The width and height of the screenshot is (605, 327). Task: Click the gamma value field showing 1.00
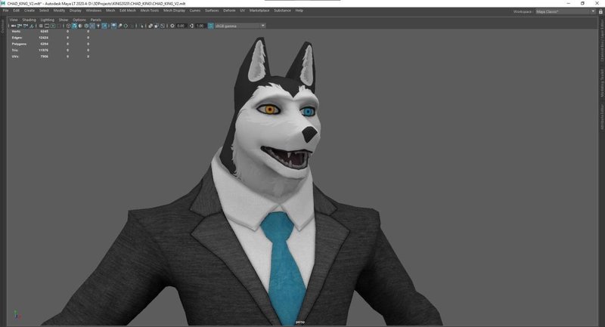(200, 26)
